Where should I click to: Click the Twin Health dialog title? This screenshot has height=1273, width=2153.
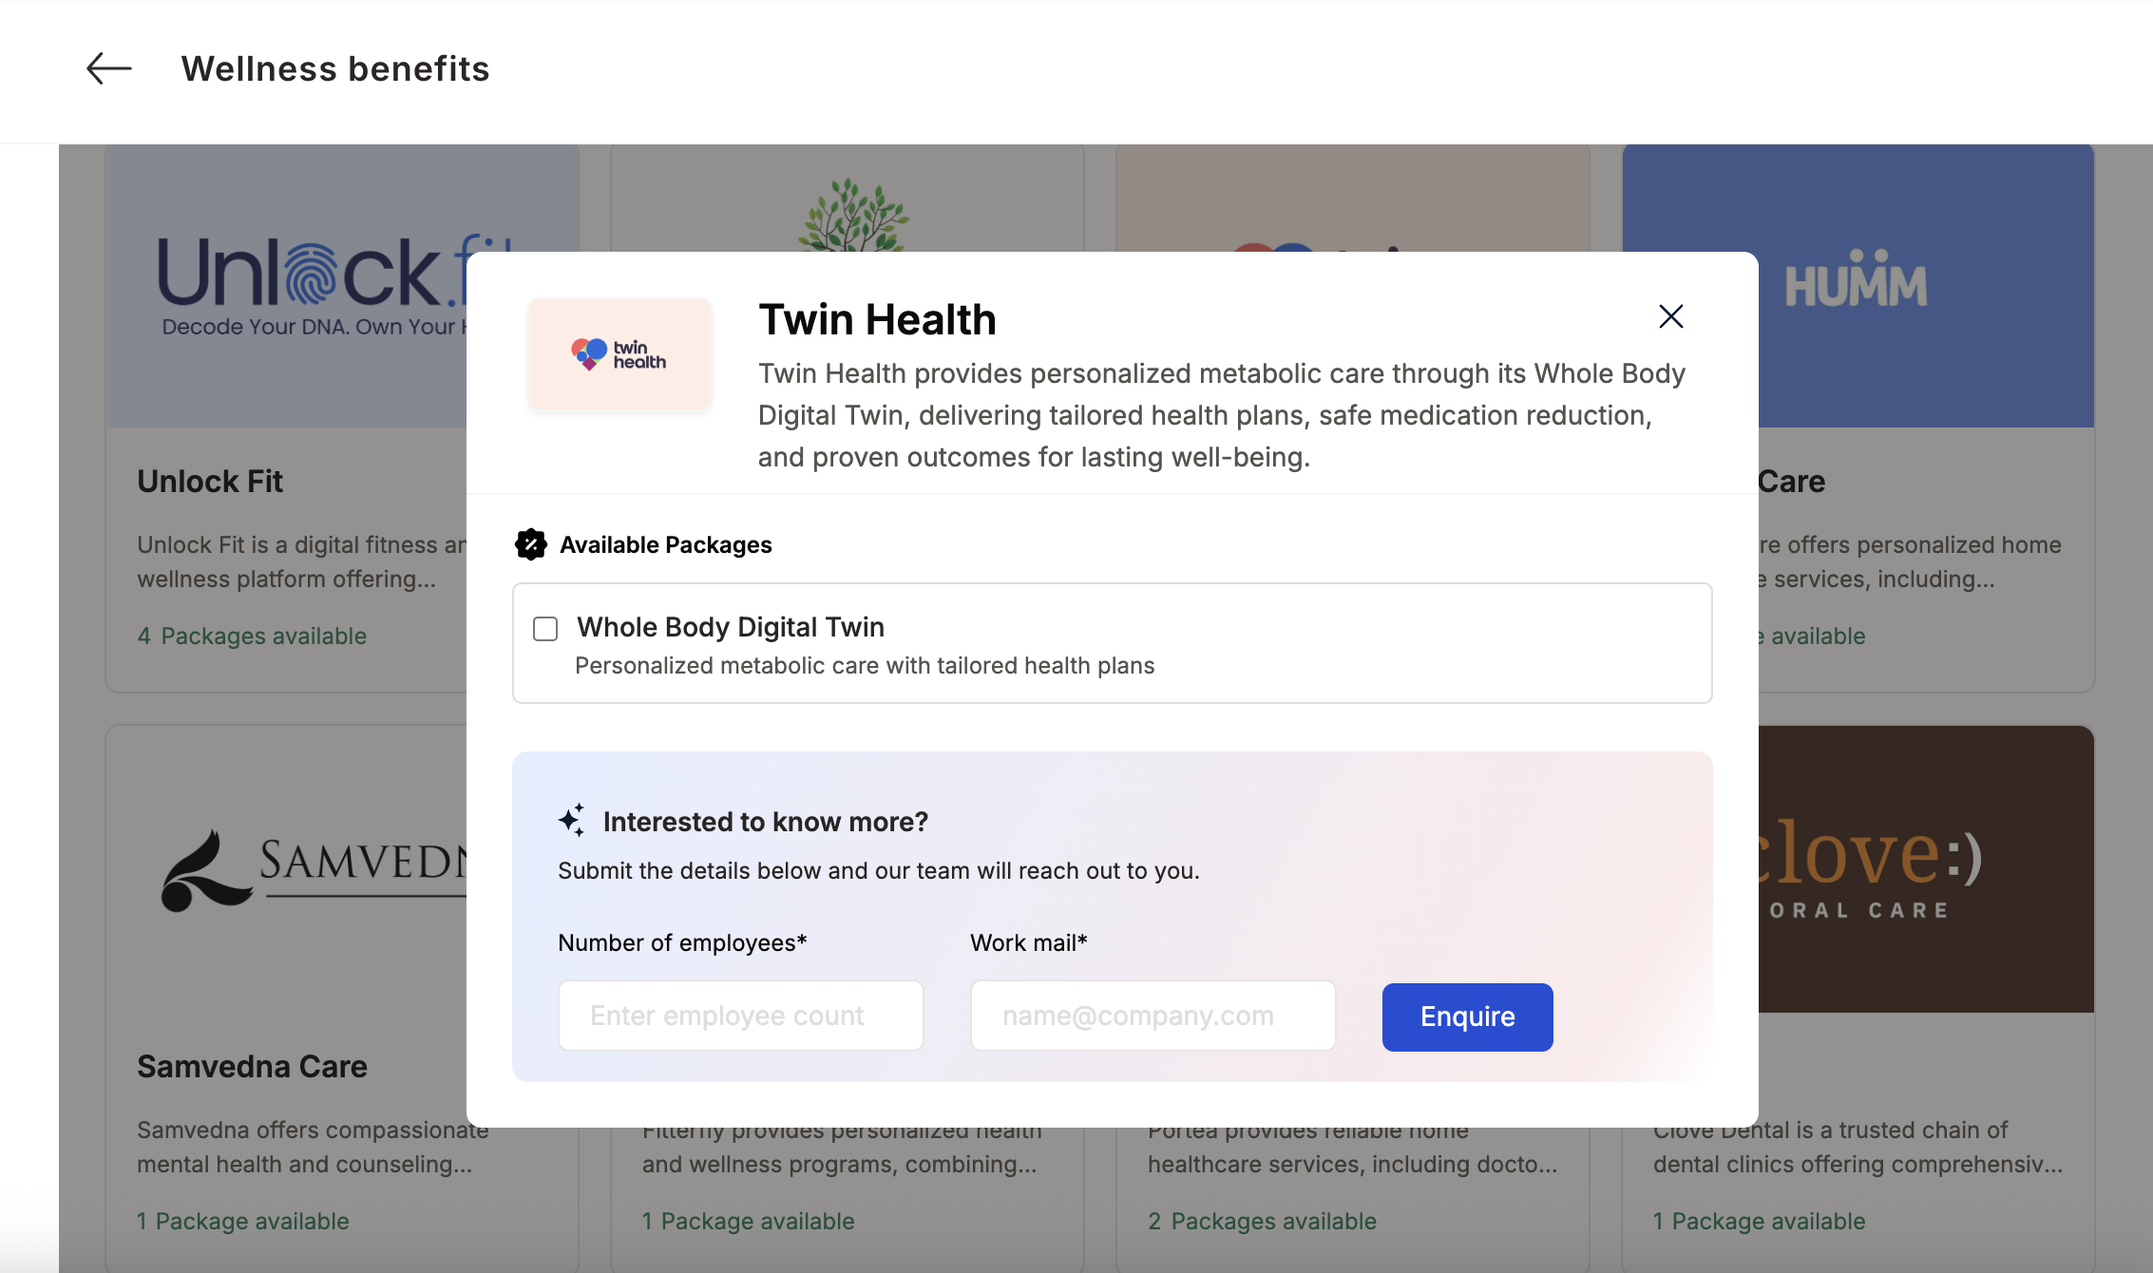pos(877,319)
